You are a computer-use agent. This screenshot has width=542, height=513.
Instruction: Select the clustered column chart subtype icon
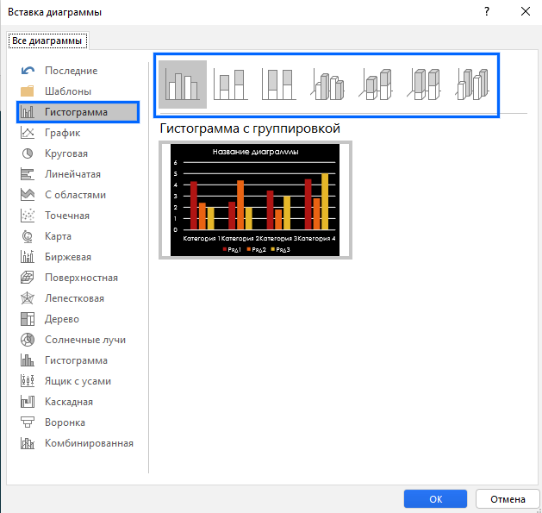[183, 84]
